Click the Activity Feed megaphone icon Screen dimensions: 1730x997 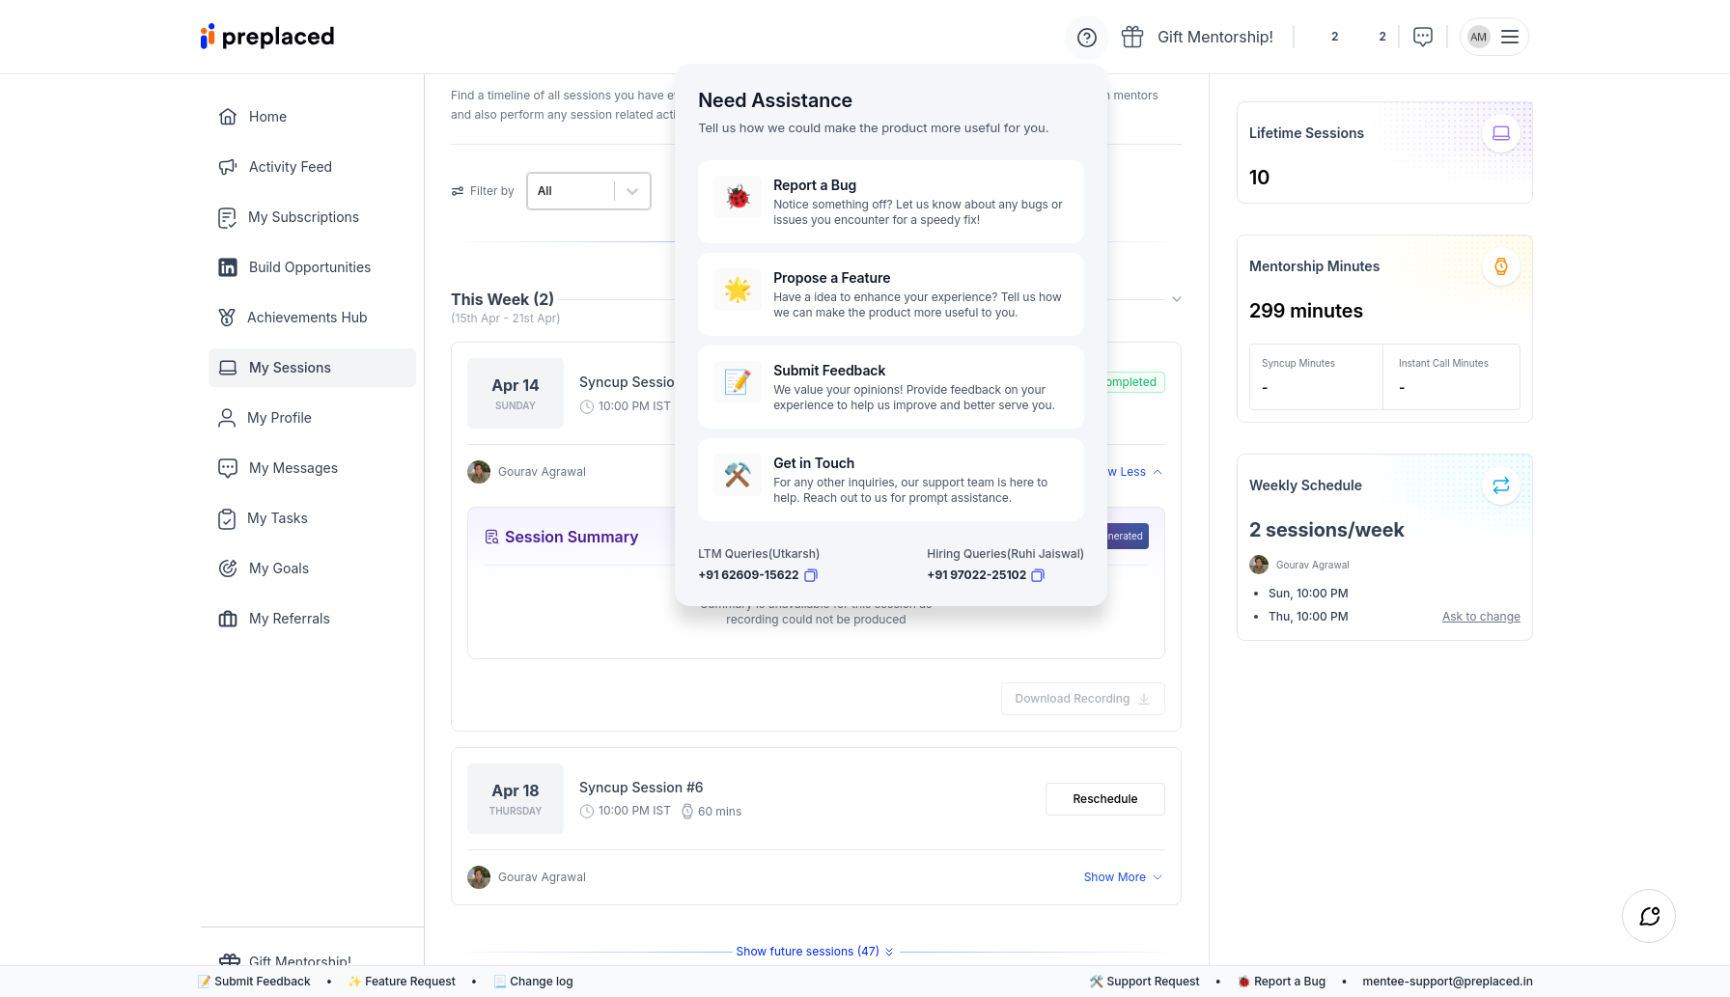pos(228,167)
